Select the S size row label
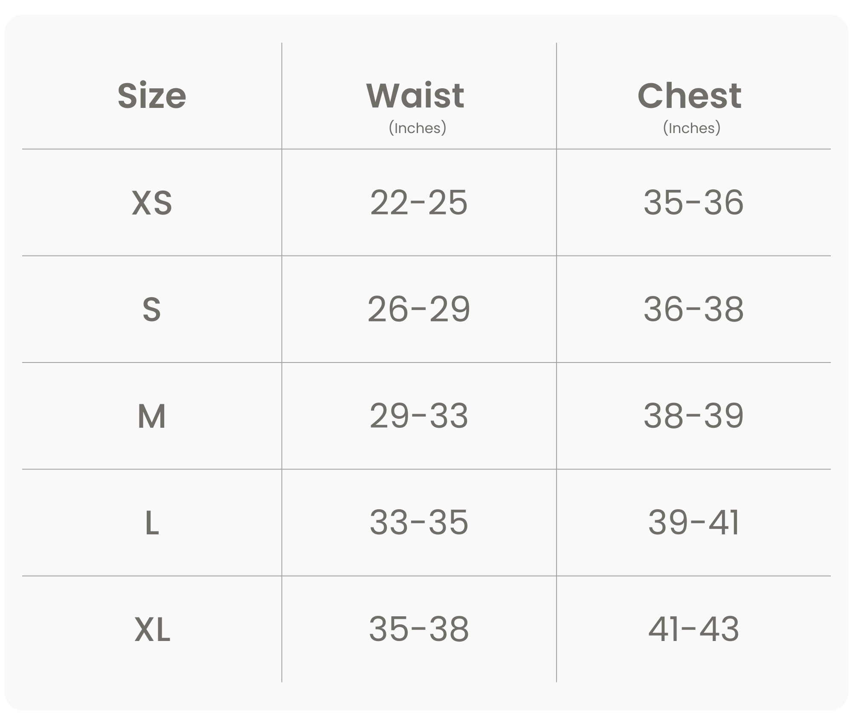 tap(152, 309)
